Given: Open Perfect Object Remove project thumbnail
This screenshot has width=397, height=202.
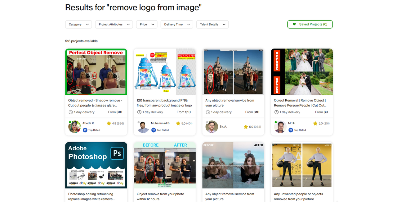Looking at the screenshot, I should [96, 72].
